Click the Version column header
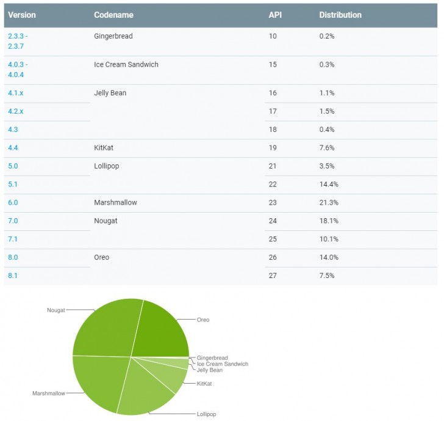 (22, 15)
